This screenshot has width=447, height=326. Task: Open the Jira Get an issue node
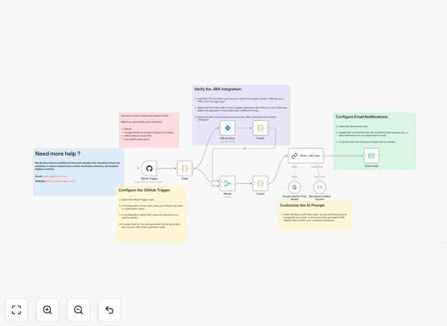click(x=227, y=128)
